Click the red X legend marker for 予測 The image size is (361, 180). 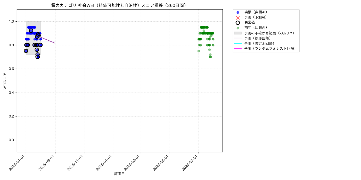tap(238, 17)
